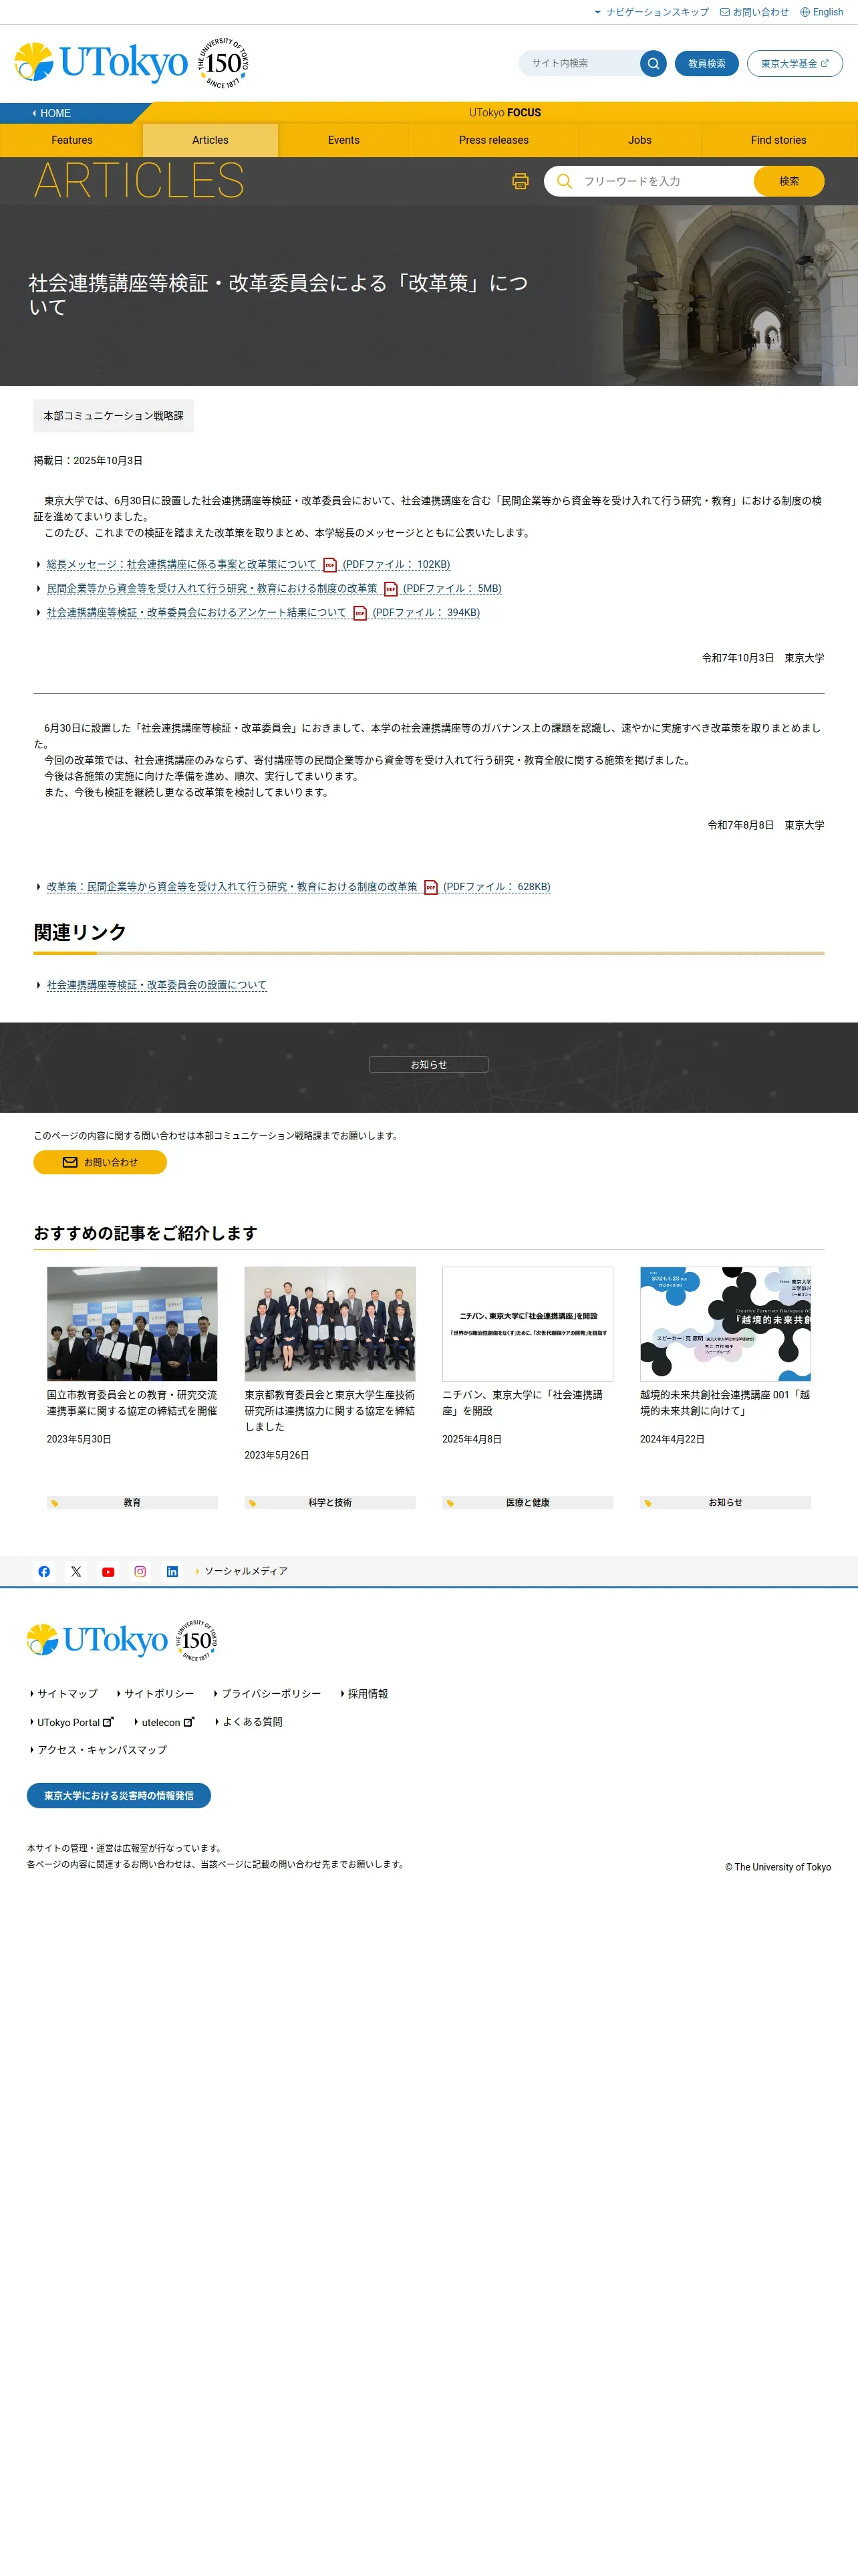
Task: Click the 科学と技術 tag label
Action: click(329, 1502)
